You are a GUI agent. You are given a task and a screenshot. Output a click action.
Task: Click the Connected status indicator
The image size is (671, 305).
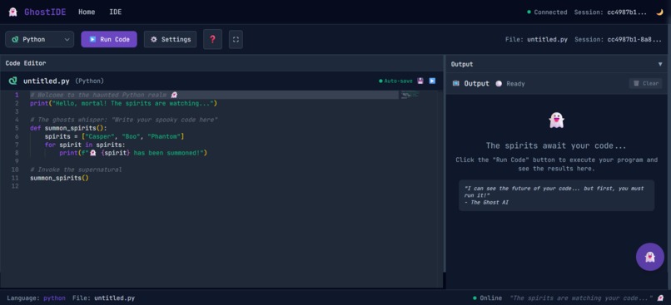547,12
